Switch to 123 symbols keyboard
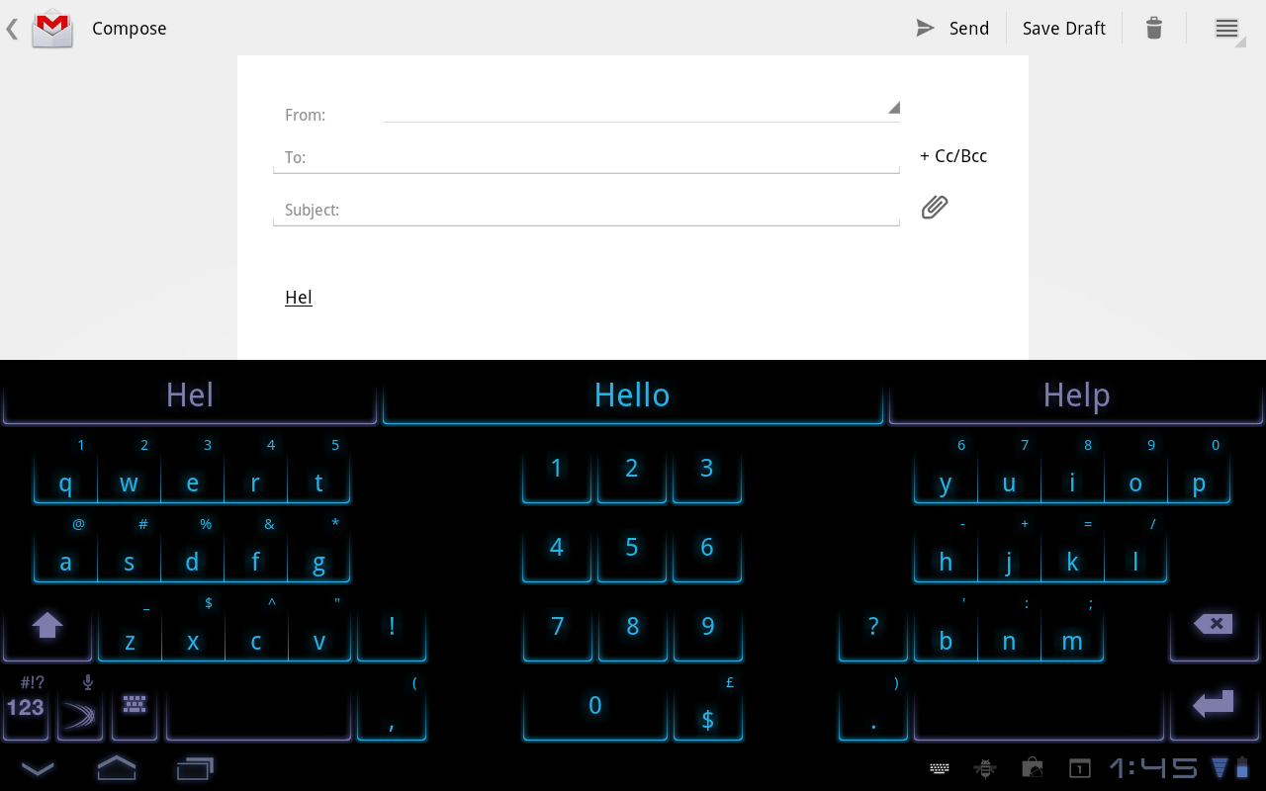The height and width of the screenshot is (791, 1266). [26, 706]
